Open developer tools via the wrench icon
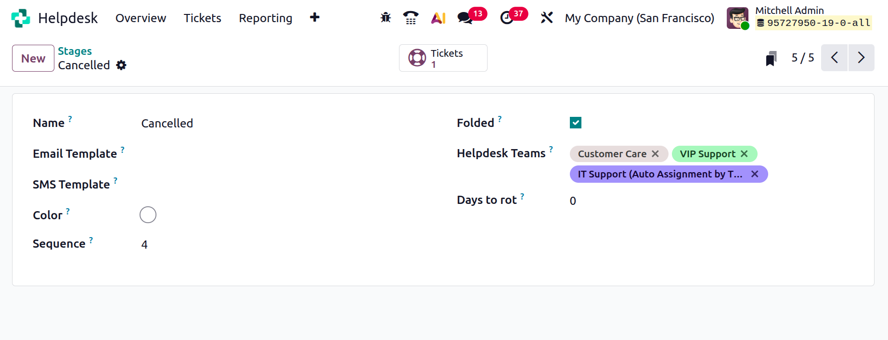Viewport: 888px width, 340px height. [x=547, y=17]
